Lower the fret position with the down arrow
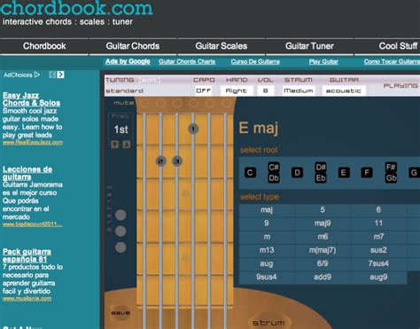Image resolution: width=420 pixels, height=329 pixels. pos(114,145)
